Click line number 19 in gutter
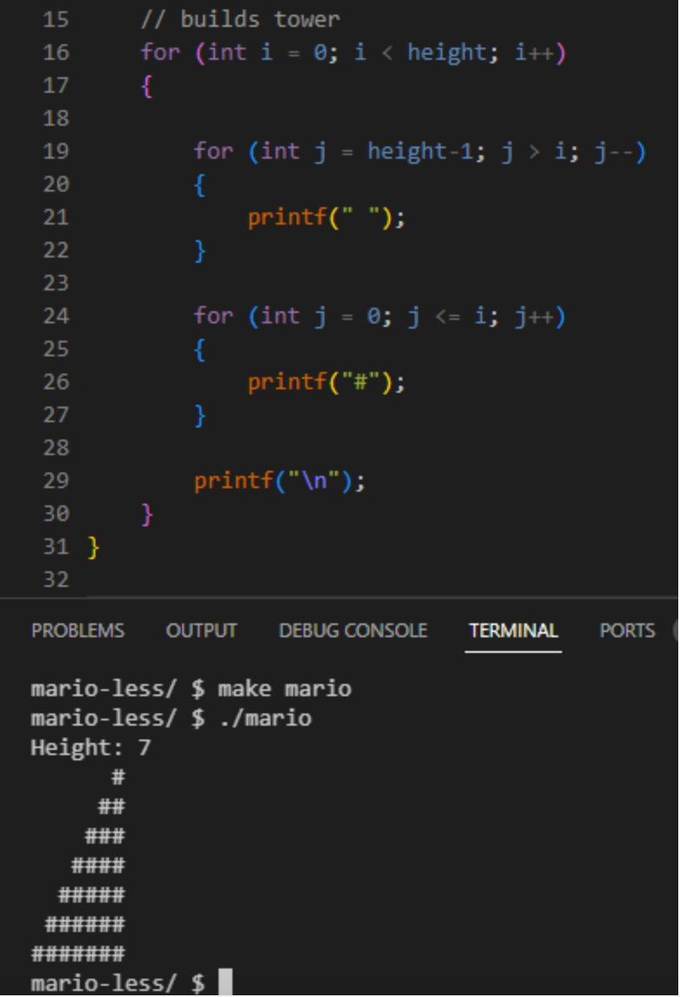 click(x=56, y=152)
